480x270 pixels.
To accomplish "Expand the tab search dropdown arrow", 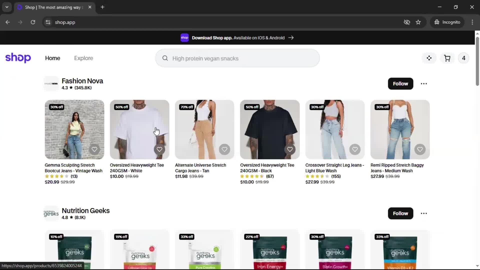I will pos(7,7).
